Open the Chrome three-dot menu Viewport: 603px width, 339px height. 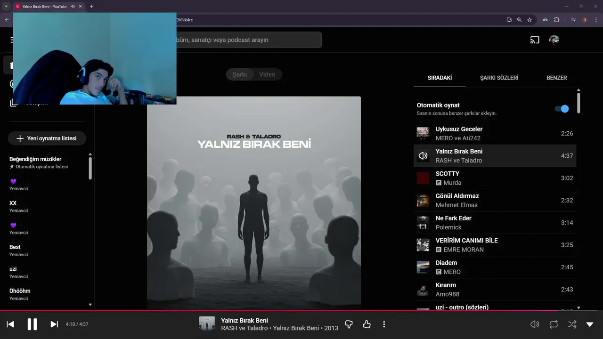(596, 20)
